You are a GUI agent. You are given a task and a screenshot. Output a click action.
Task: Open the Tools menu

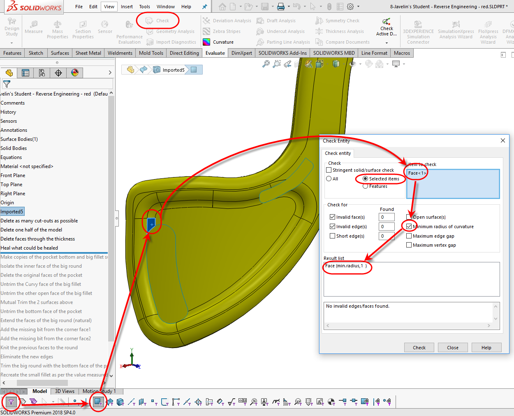(x=144, y=7)
